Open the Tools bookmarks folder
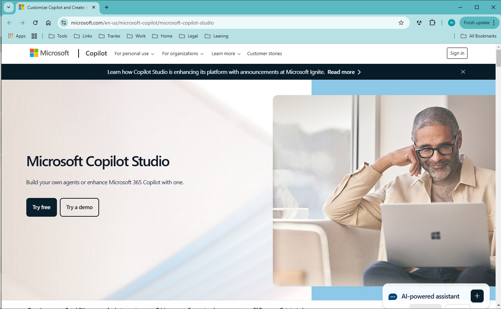 pos(58,36)
